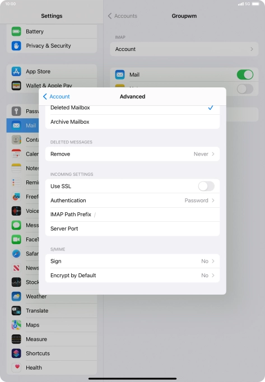Choose the Shortcuts icon in the sidebar

click(x=16, y=353)
